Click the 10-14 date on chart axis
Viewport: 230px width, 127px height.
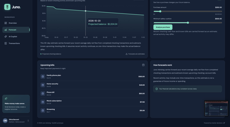tap(56, 37)
